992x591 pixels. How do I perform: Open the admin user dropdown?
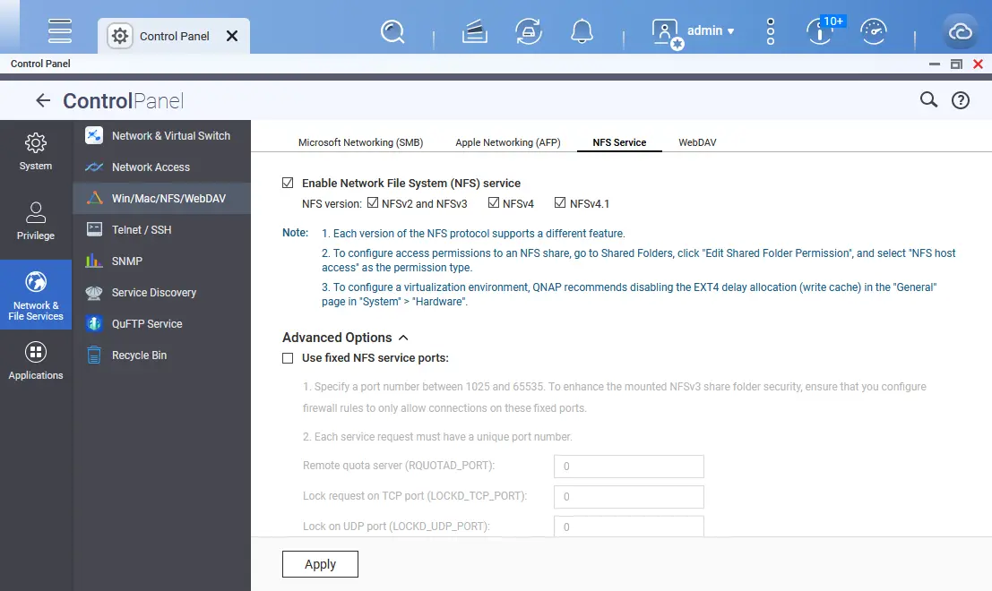711,31
